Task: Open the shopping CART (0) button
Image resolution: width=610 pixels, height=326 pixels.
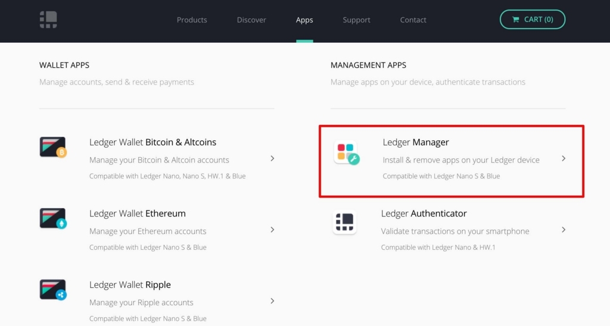Action: [533, 20]
